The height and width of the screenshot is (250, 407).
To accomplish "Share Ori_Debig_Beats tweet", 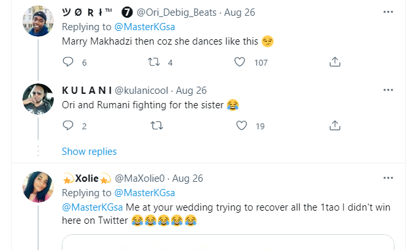I will (x=335, y=62).
